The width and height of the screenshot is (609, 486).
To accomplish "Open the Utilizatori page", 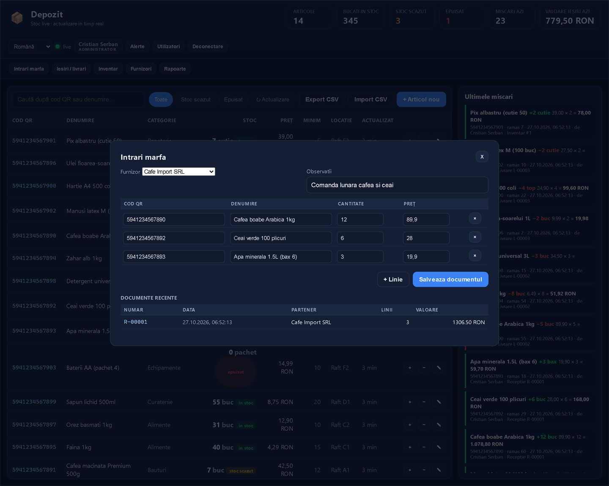I will (x=168, y=46).
